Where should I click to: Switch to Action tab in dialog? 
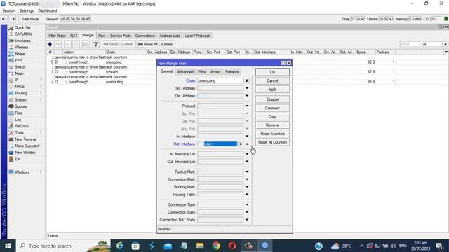(x=215, y=72)
